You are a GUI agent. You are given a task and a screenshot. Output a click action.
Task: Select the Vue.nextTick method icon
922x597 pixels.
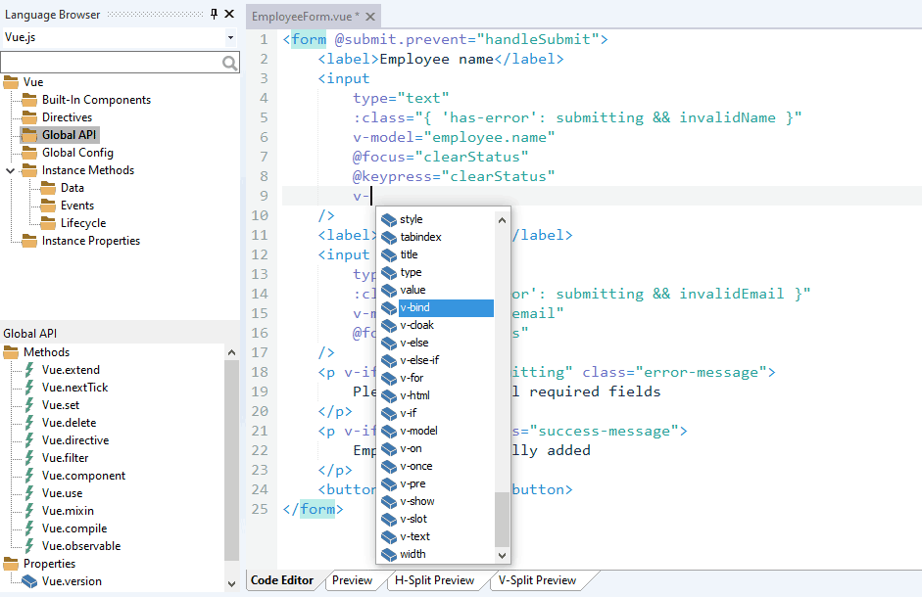29,388
